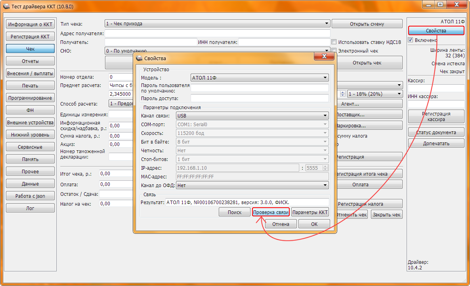The width and height of the screenshot is (470, 286).
Task: Close the Свойства dialog with X button
Action: (x=324, y=58)
